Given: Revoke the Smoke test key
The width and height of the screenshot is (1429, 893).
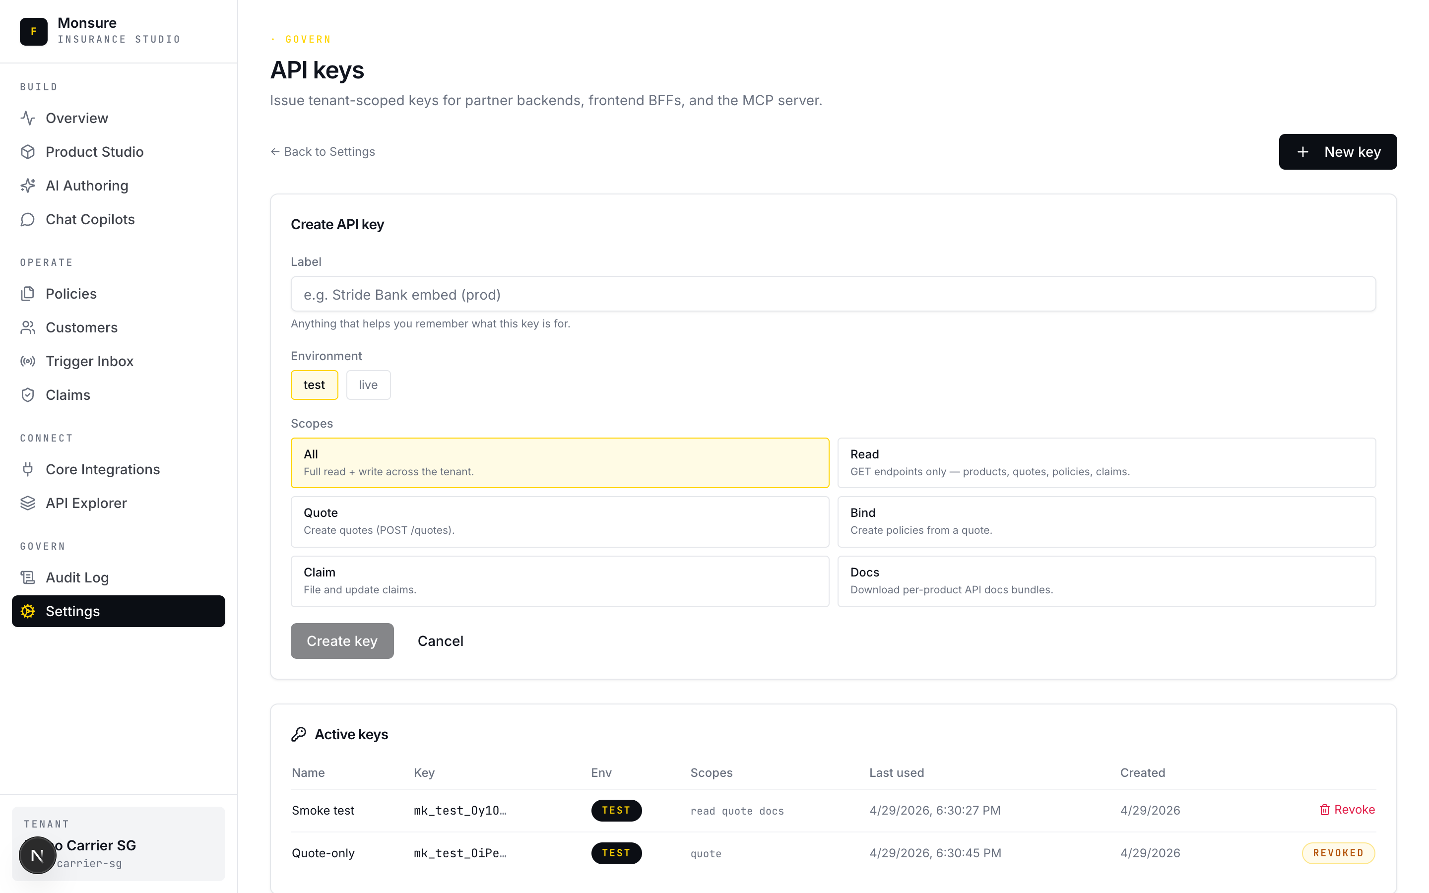Looking at the screenshot, I should [x=1347, y=810].
